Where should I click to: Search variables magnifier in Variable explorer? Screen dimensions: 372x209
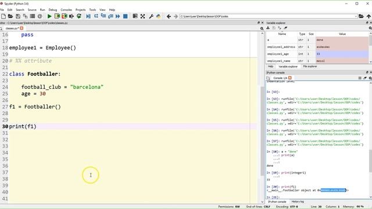(370, 28)
